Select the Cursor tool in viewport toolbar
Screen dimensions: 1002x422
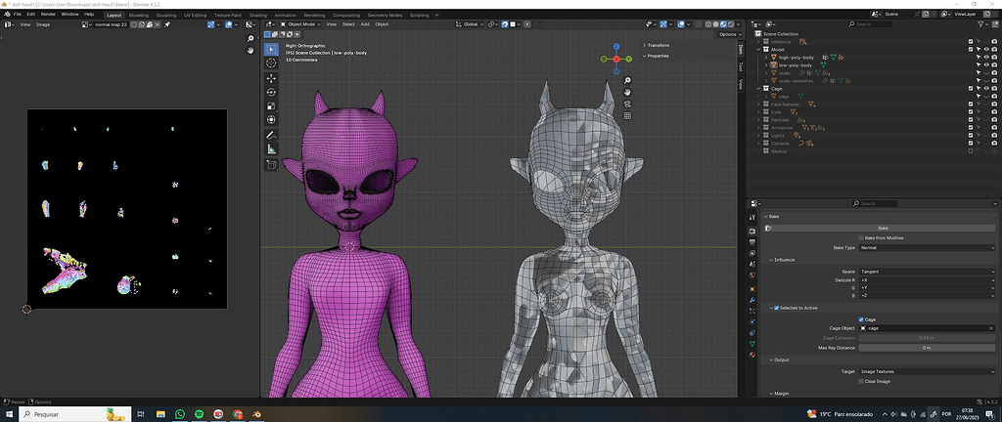click(x=271, y=63)
